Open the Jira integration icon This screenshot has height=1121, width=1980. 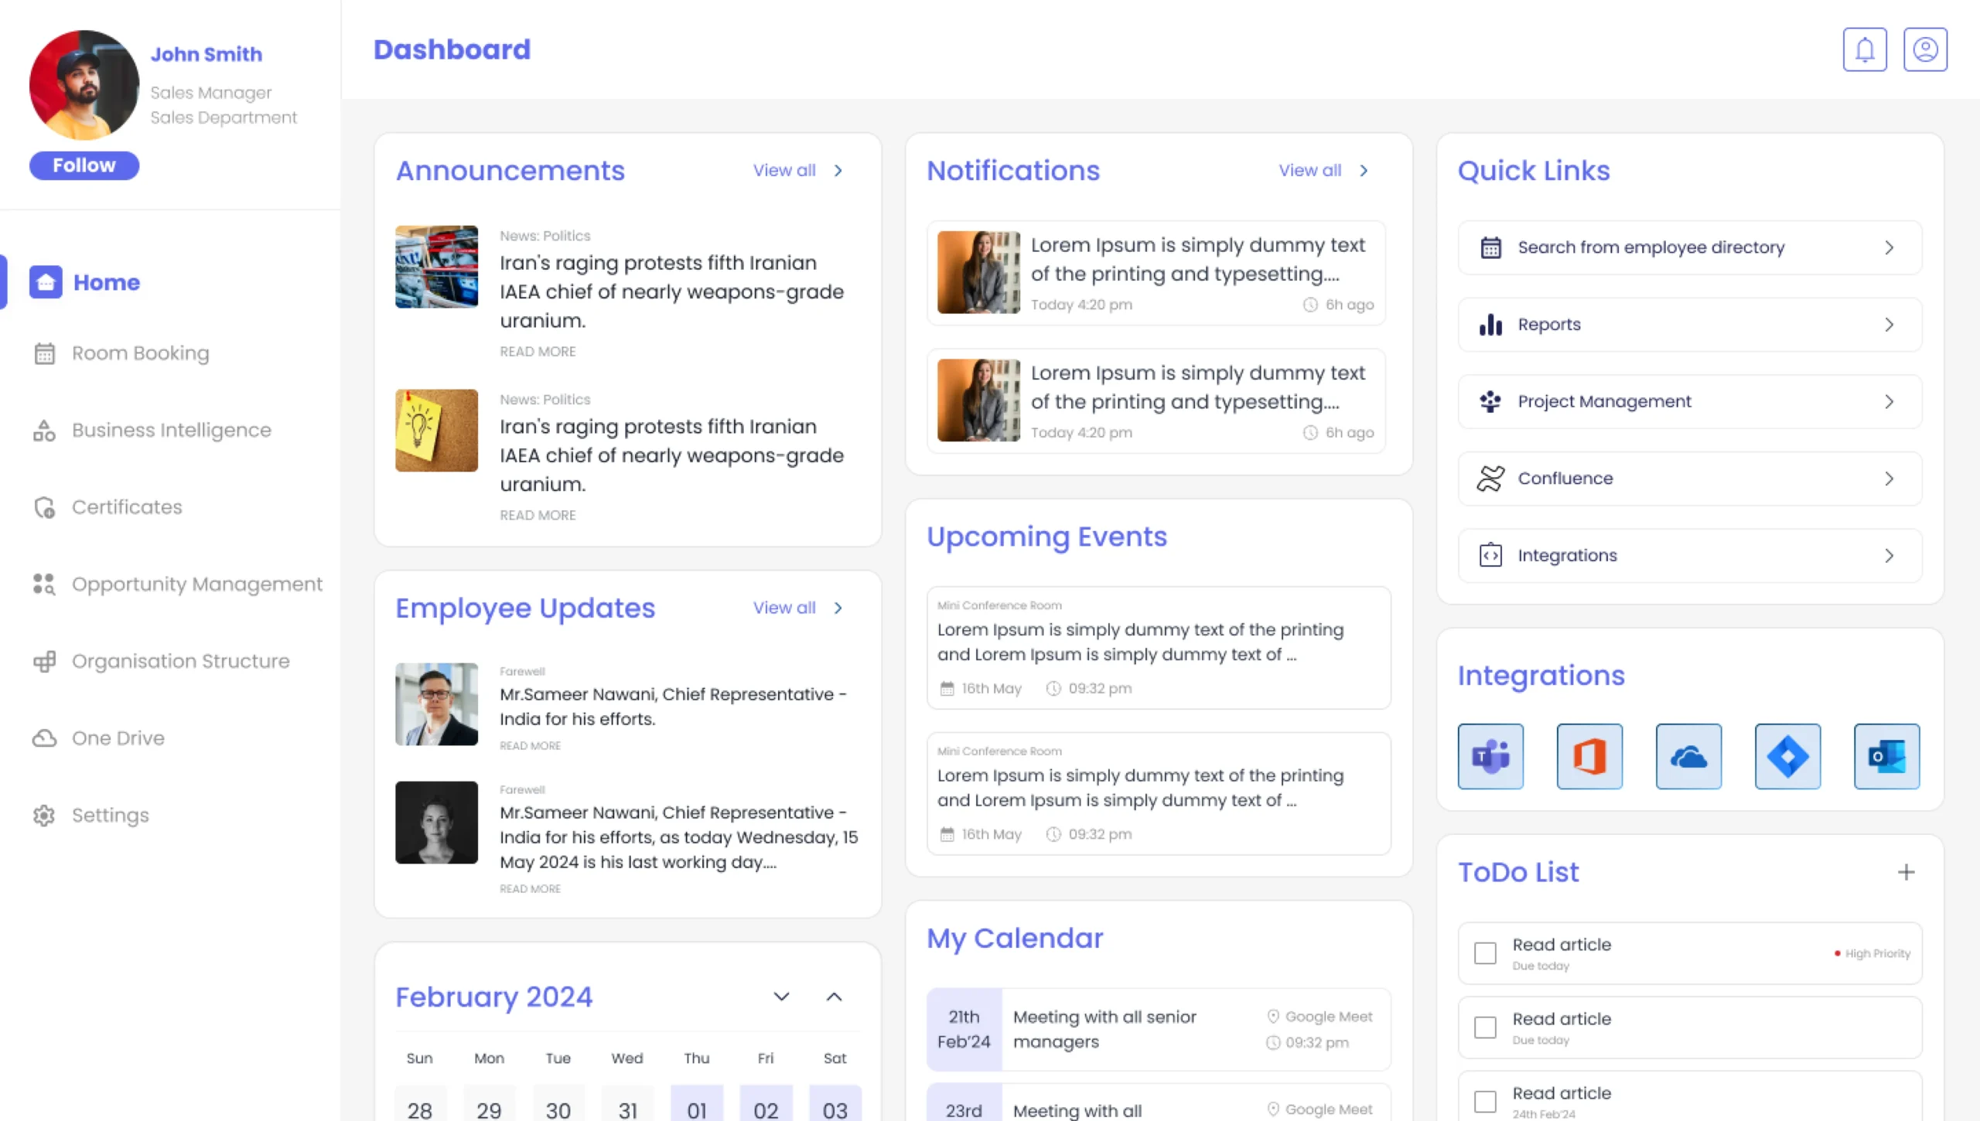(x=1787, y=756)
